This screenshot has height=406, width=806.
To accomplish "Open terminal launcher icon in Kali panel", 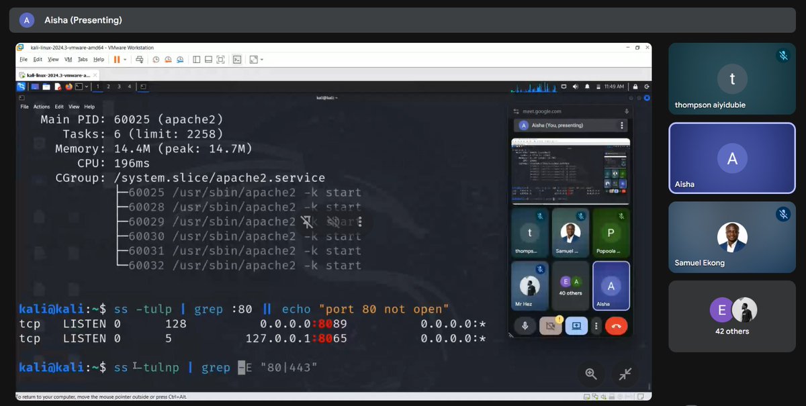I will click(x=79, y=87).
